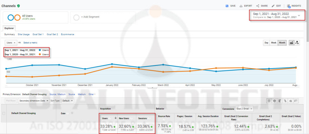Select the Ecommerce sub-tab

pos(68,34)
